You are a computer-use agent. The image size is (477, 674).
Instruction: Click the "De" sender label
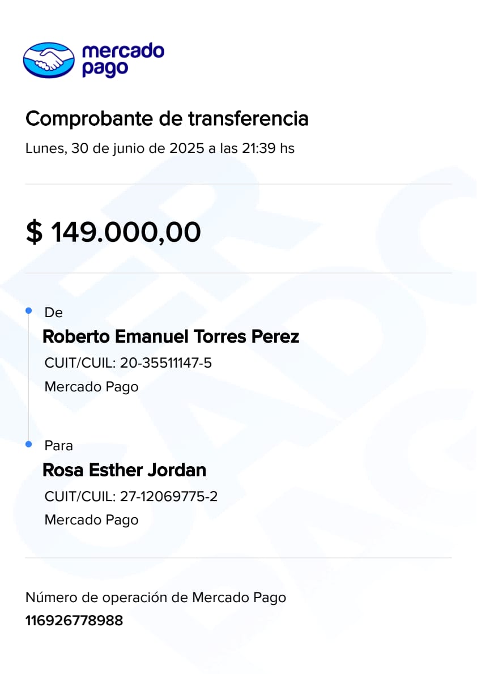(x=53, y=313)
